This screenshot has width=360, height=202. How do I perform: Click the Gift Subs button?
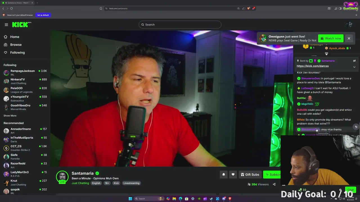coord(250,175)
